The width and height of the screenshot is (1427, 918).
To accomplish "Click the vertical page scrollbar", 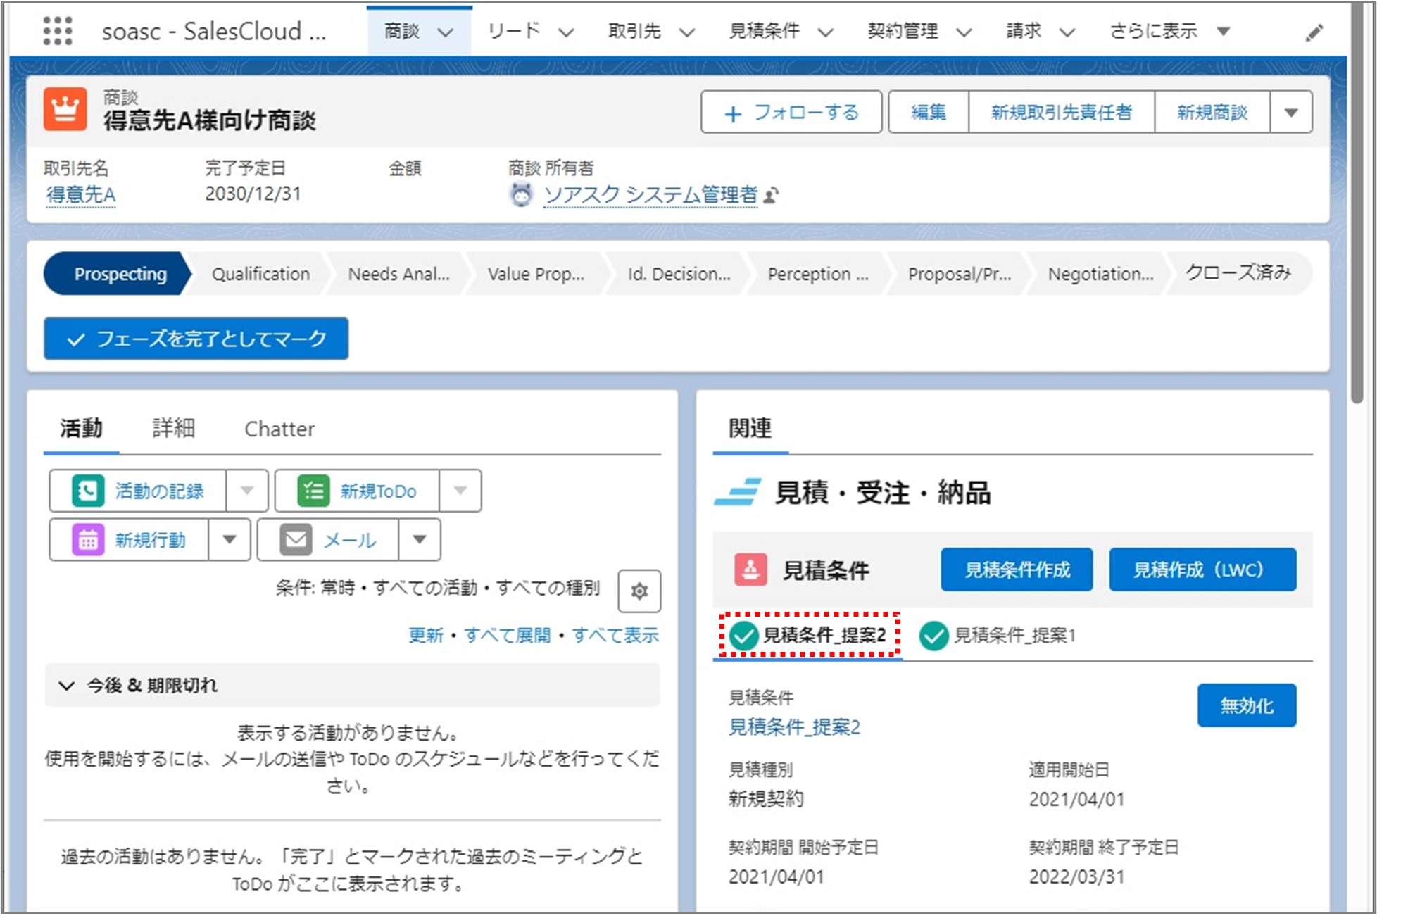I will pyautogui.click(x=1357, y=204).
